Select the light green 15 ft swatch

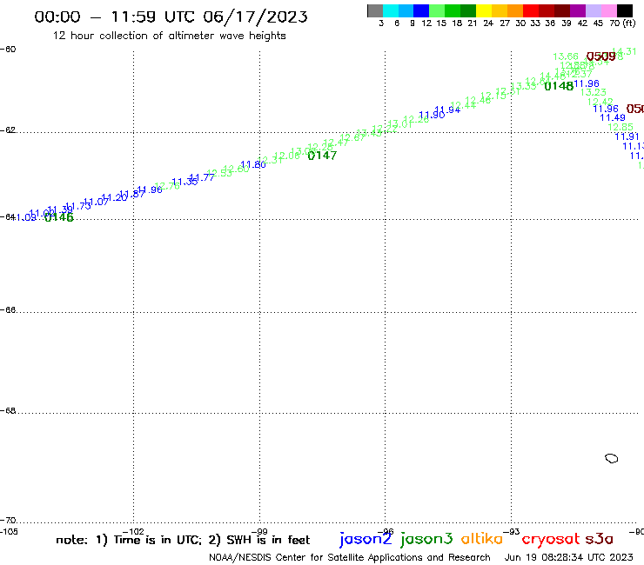pyautogui.click(x=437, y=10)
